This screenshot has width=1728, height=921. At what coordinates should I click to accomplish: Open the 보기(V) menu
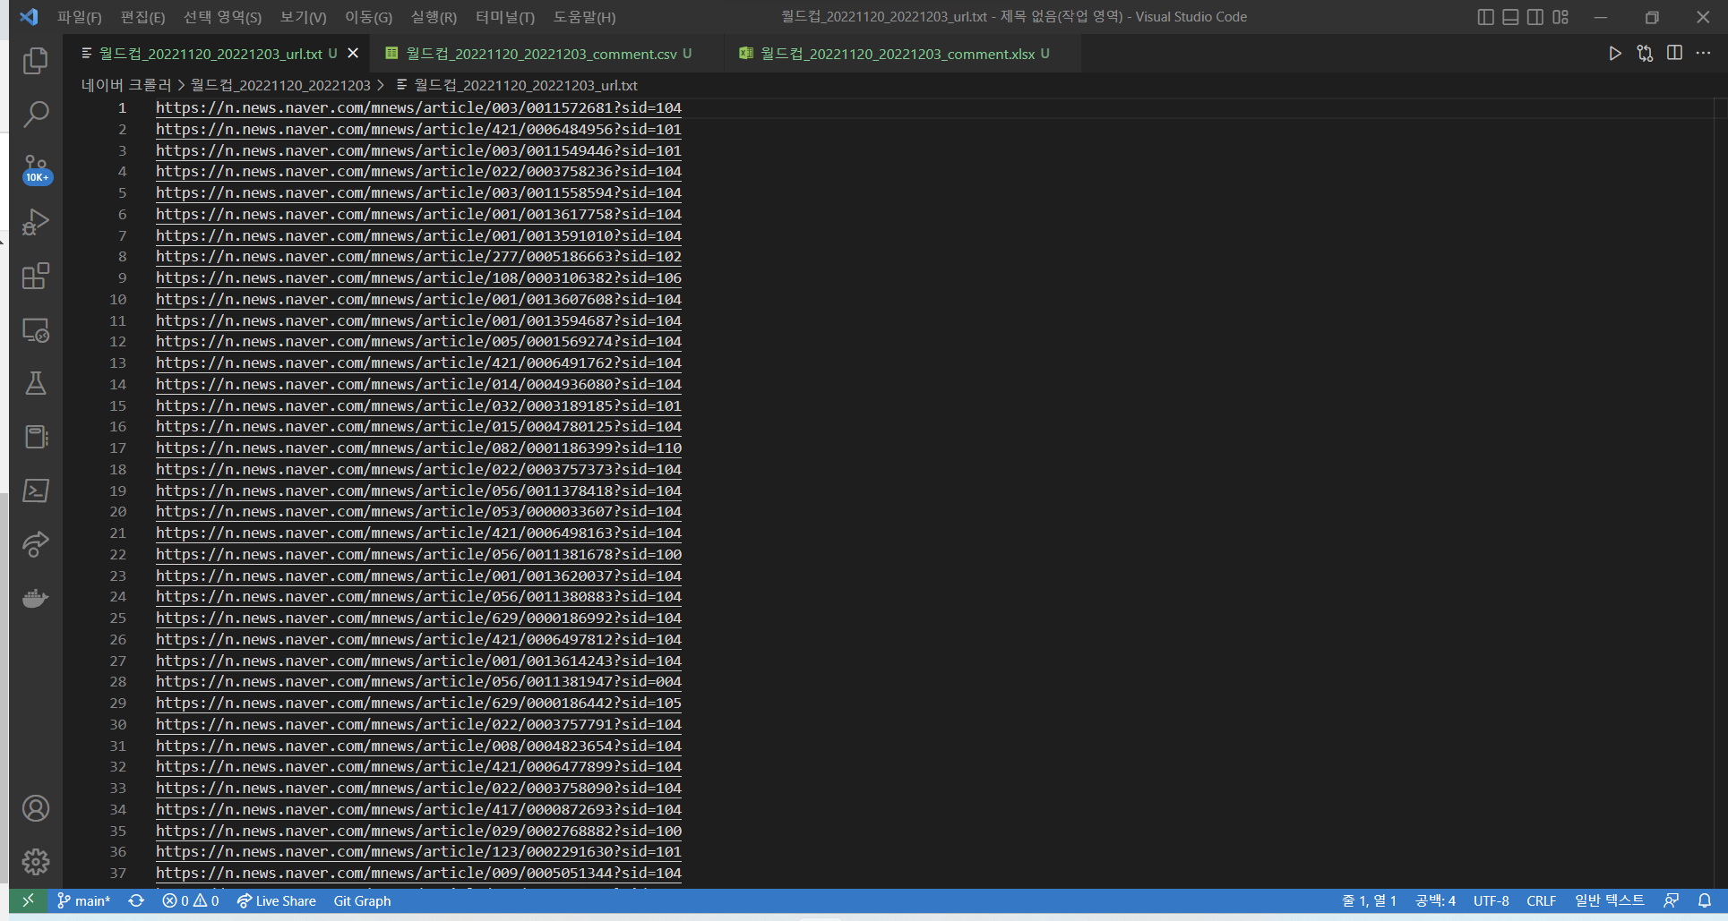click(x=303, y=17)
